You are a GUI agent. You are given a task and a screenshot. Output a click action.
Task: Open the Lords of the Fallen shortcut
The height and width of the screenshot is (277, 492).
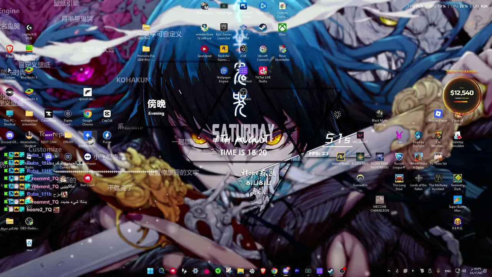point(419,182)
